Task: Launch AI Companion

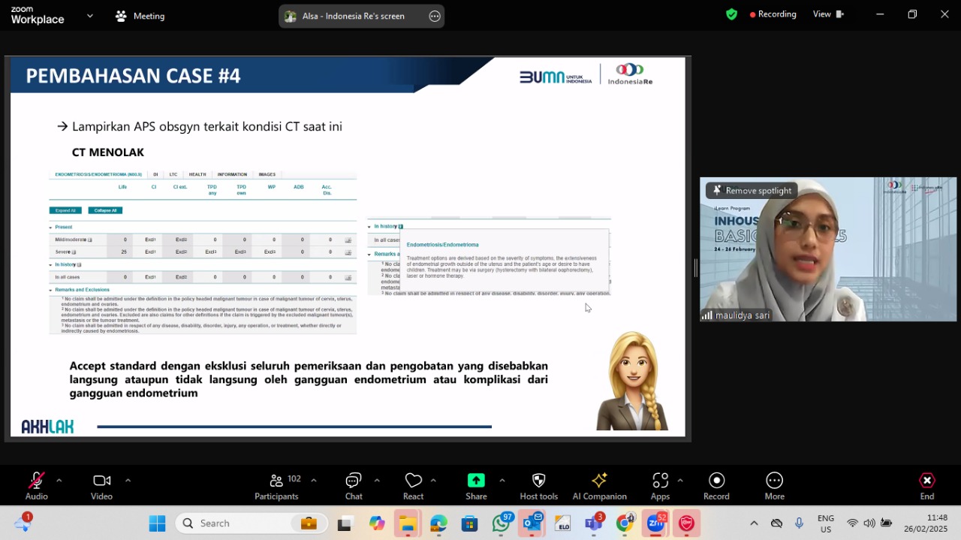Action: 599,486
